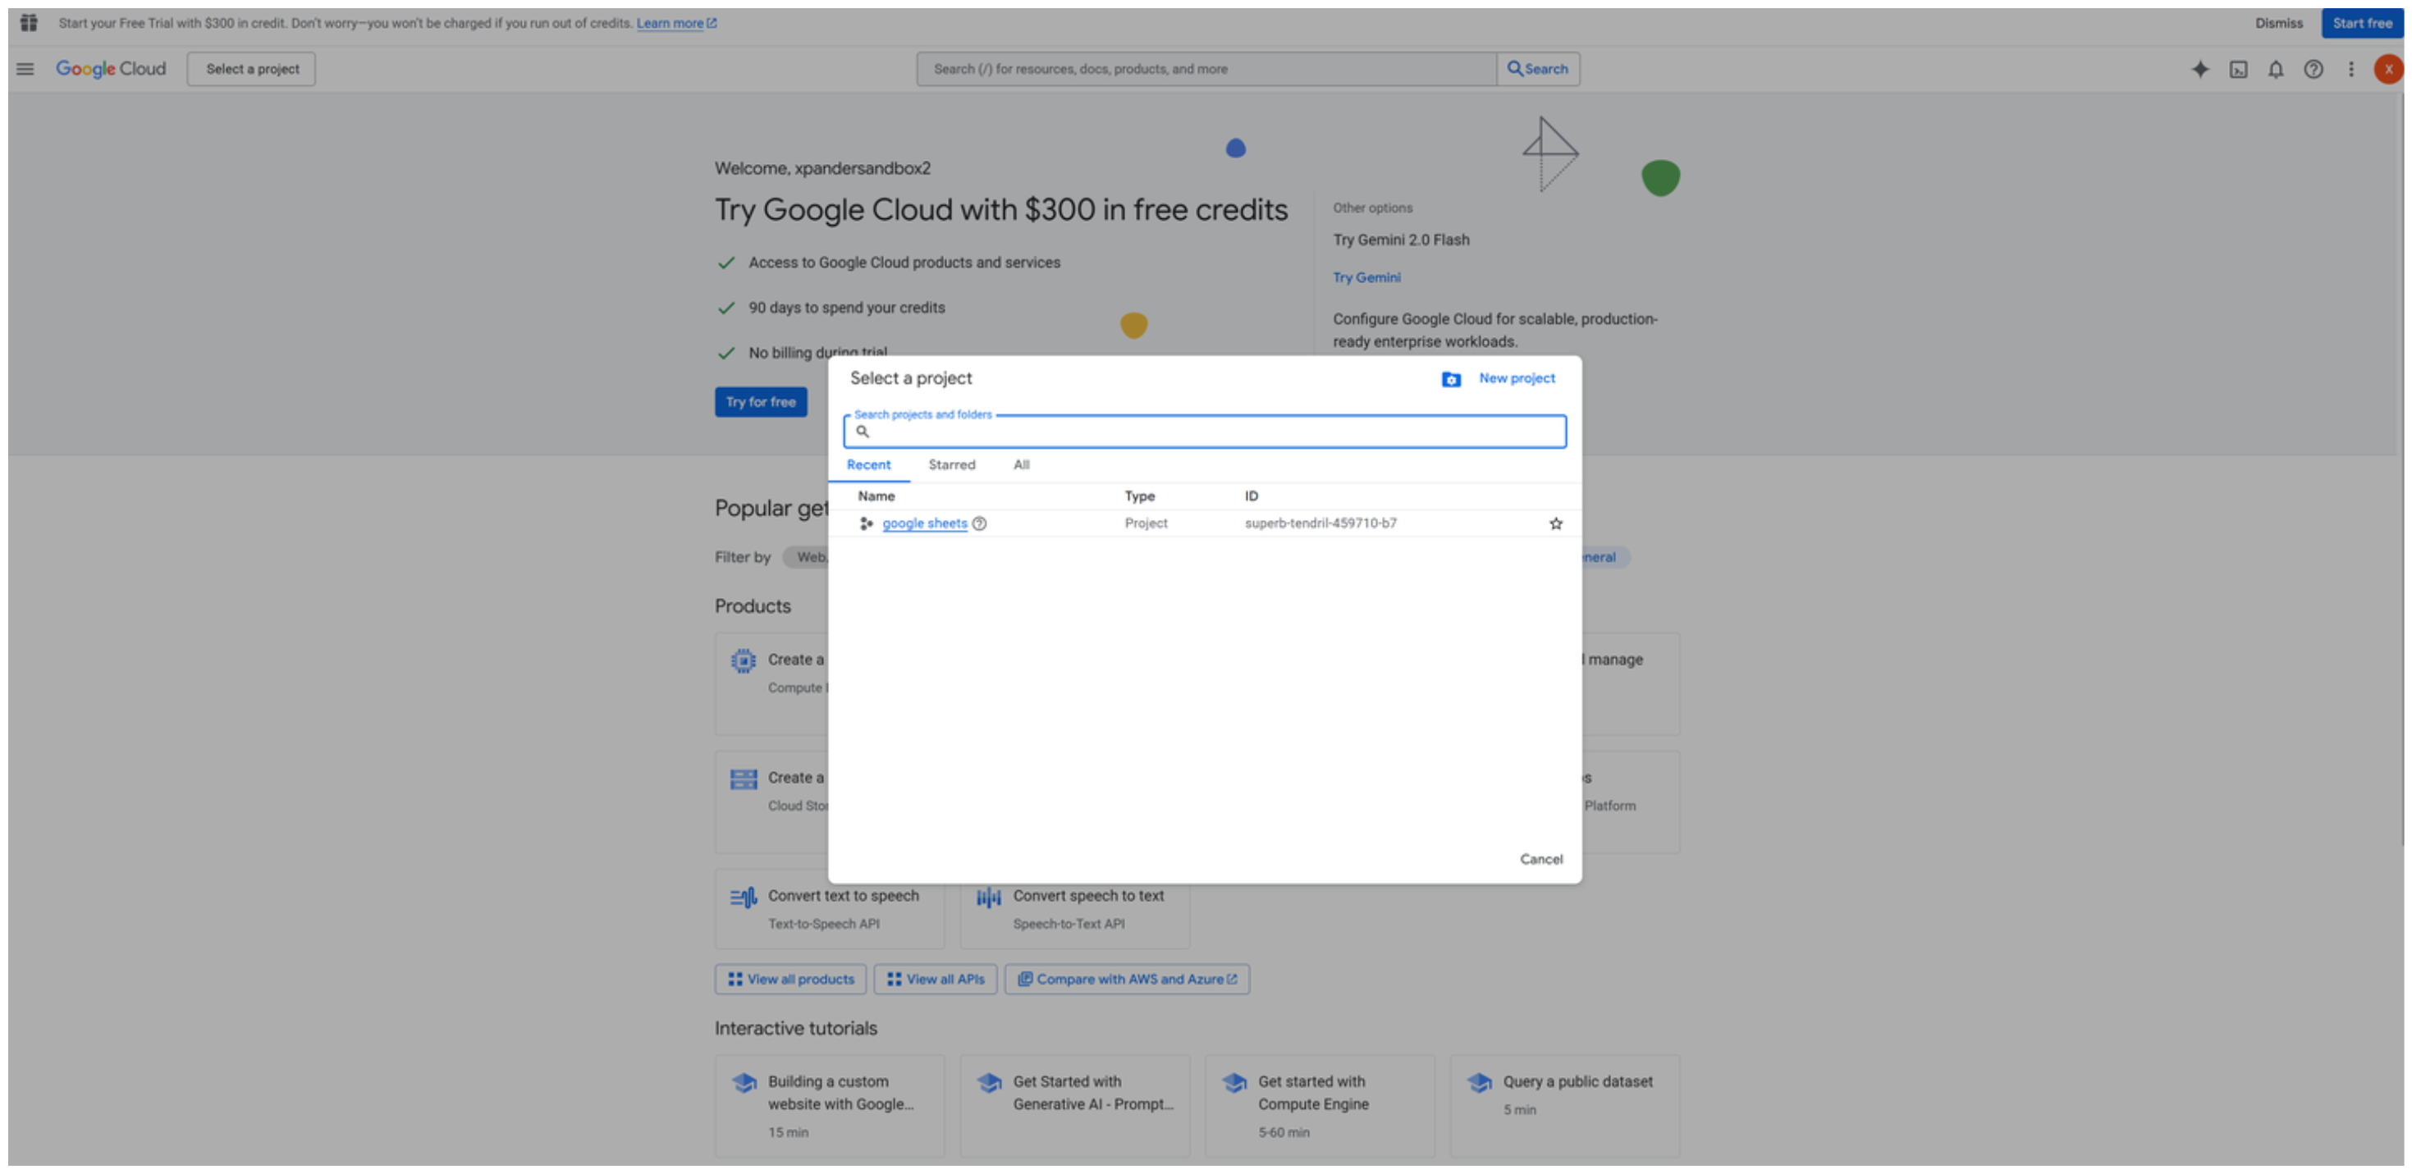Dismiss the free trial banner
Screen dimensions: 2412x1174
[x=2278, y=22]
